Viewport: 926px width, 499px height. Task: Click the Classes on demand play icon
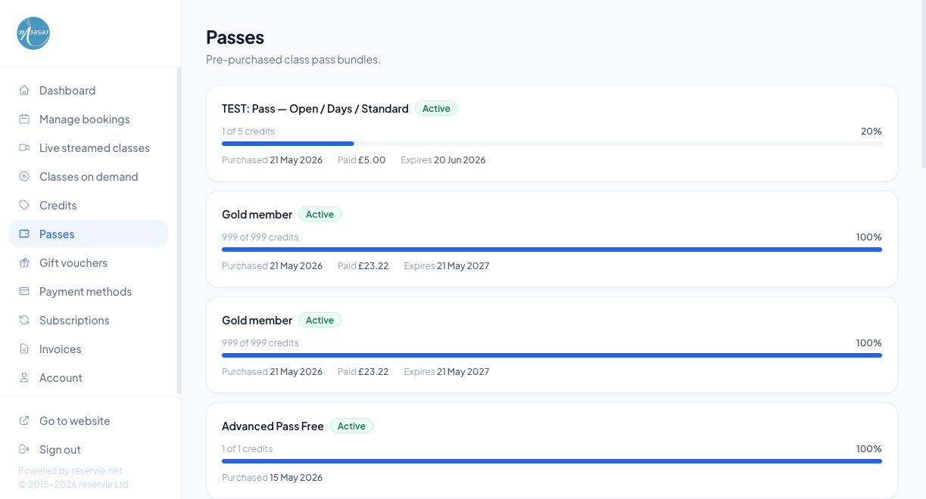point(24,176)
